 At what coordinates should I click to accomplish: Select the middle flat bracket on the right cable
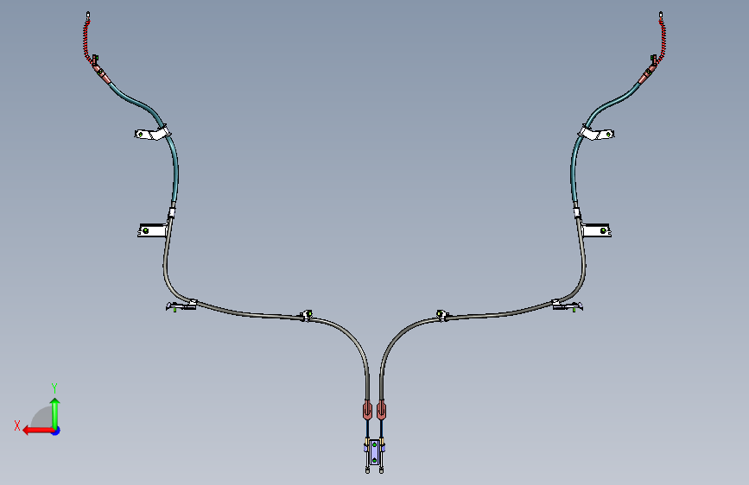[597, 230]
